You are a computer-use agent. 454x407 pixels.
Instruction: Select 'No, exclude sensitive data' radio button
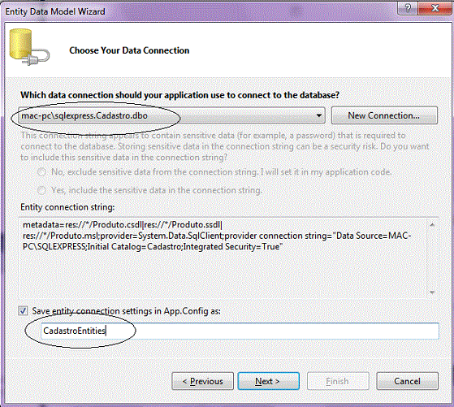[42, 172]
